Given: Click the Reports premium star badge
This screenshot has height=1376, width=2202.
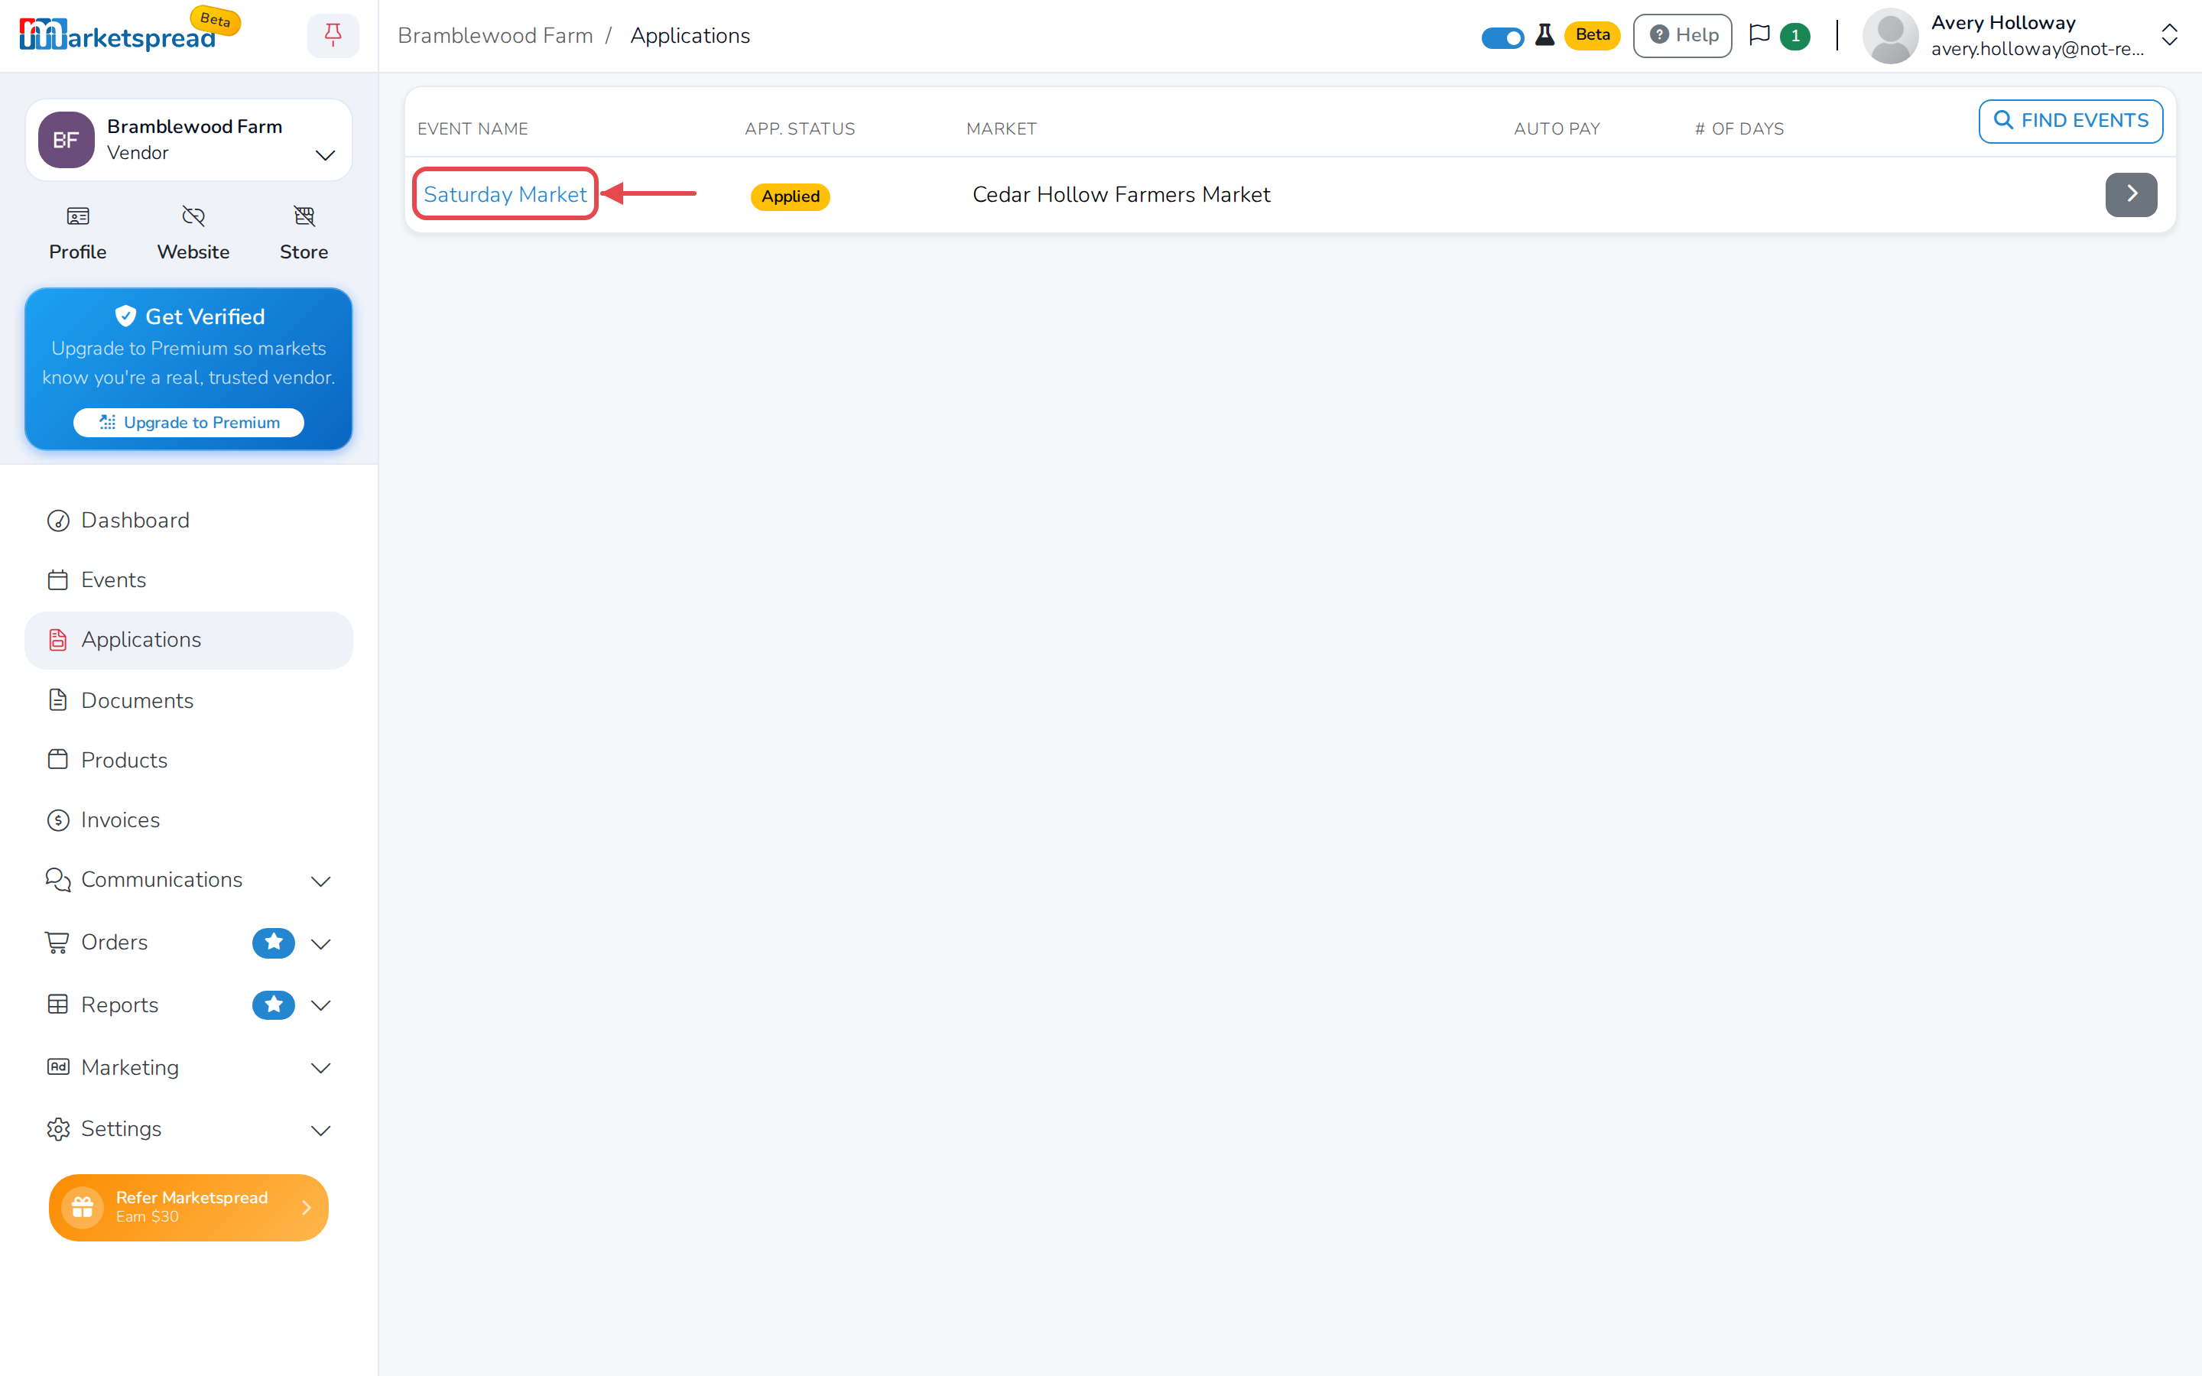Looking at the screenshot, I should 273,1004.
